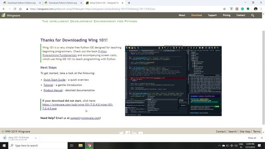Open the taskbar clock and date

[250, 145]
